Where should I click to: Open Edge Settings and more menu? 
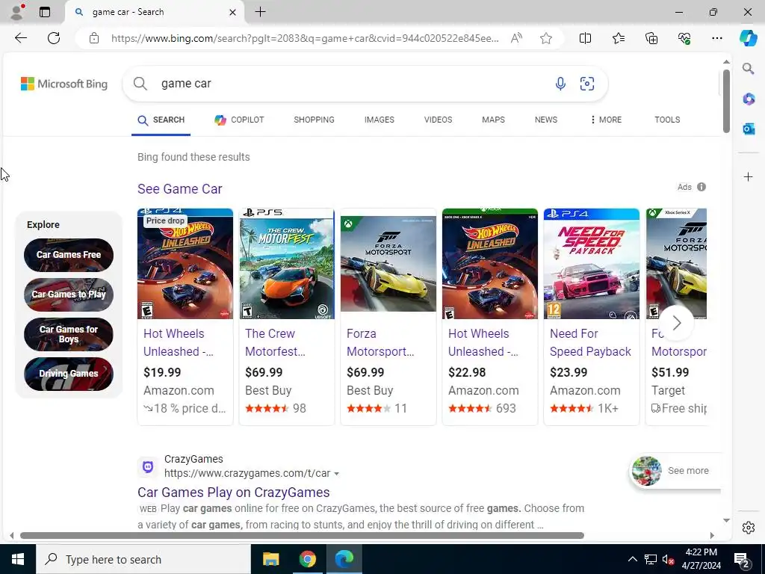[716, 38]
